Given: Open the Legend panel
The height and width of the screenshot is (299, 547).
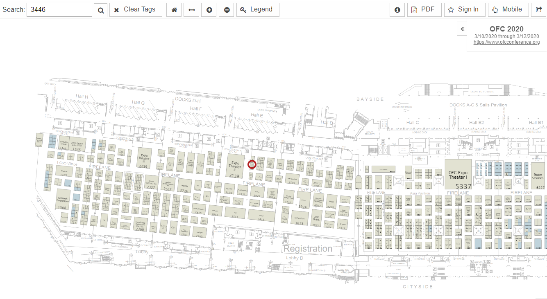Looking at the screenshot, I should pos(258,10).
